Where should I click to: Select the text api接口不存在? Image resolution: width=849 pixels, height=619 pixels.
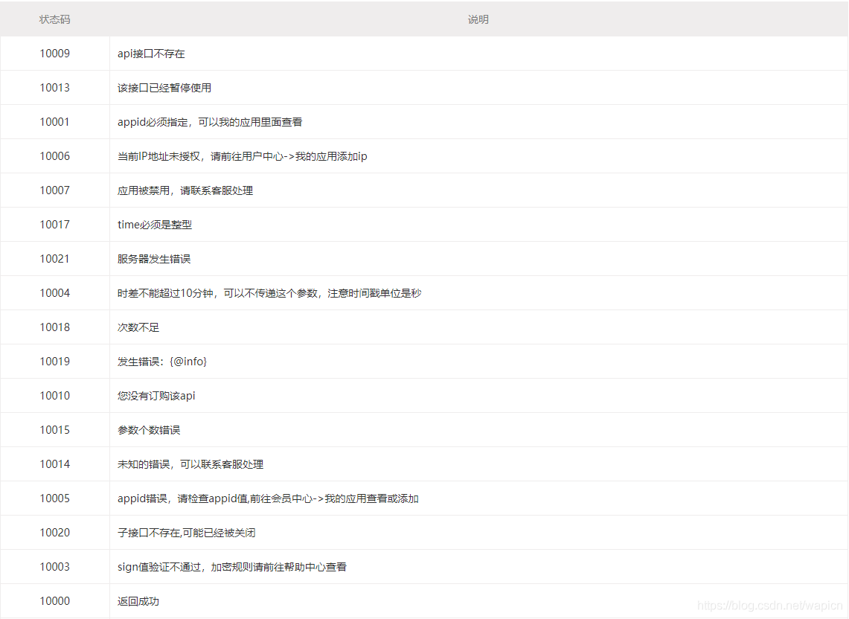pos(151,54)
